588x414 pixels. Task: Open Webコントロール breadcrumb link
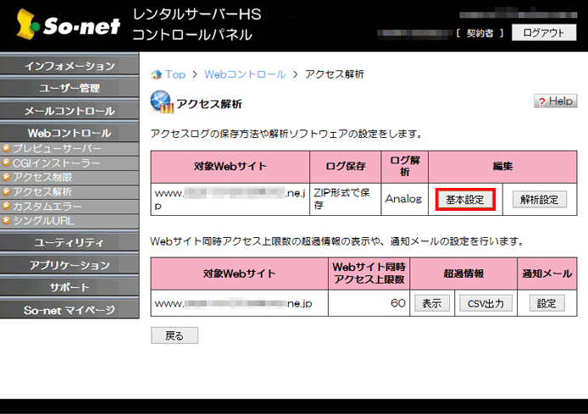(245, 75)
